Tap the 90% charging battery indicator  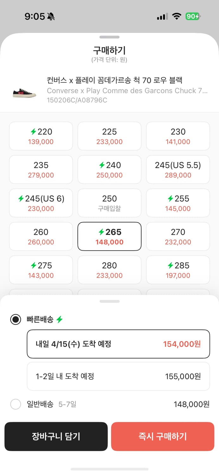click(193, 16)
